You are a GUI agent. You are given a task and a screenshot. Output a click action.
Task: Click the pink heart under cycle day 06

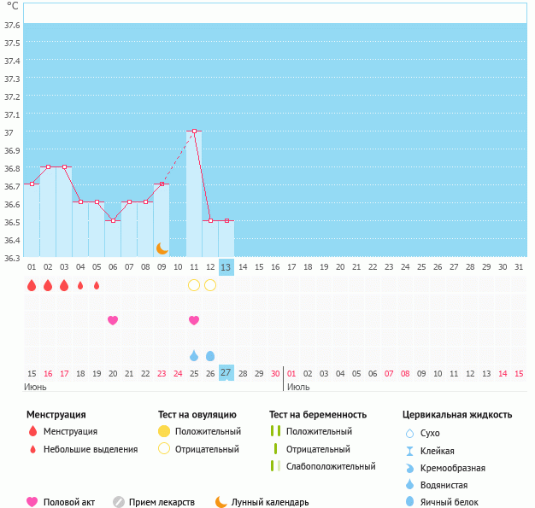(113, 320)
